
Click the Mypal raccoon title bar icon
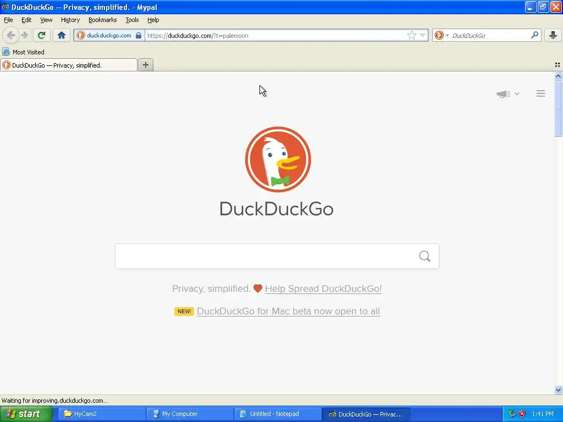tap(5, 7)
